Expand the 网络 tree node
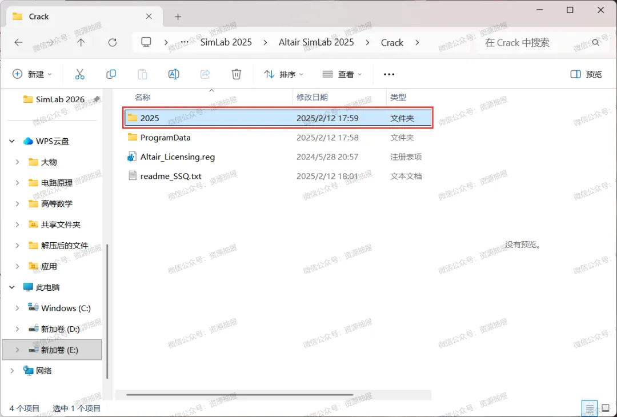 (12, 371)
